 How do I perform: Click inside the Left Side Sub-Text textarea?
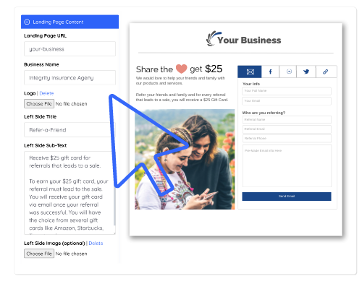coord(69,193)
